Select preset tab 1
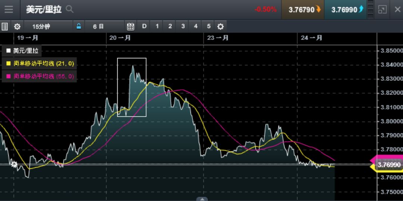 157,26
